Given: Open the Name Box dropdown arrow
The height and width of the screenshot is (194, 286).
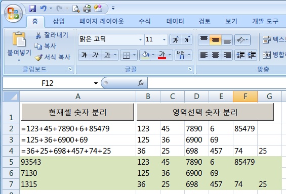Looking at the screenshot, I should (96, 83).
